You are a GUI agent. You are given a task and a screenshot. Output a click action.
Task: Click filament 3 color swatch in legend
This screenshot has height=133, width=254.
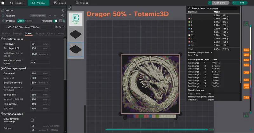[x=189, y=19]
